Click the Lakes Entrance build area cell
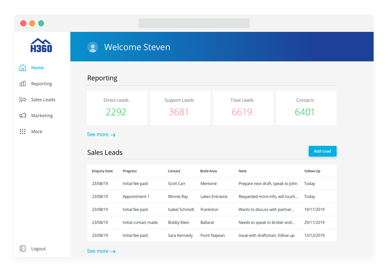The image size is (388, 271). (x=214, y=197)
